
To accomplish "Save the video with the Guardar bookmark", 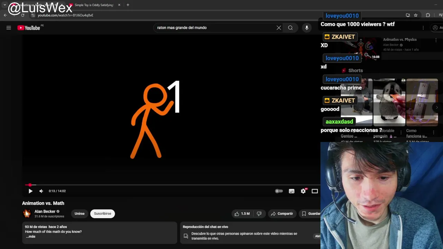I will tap(310, 214).
